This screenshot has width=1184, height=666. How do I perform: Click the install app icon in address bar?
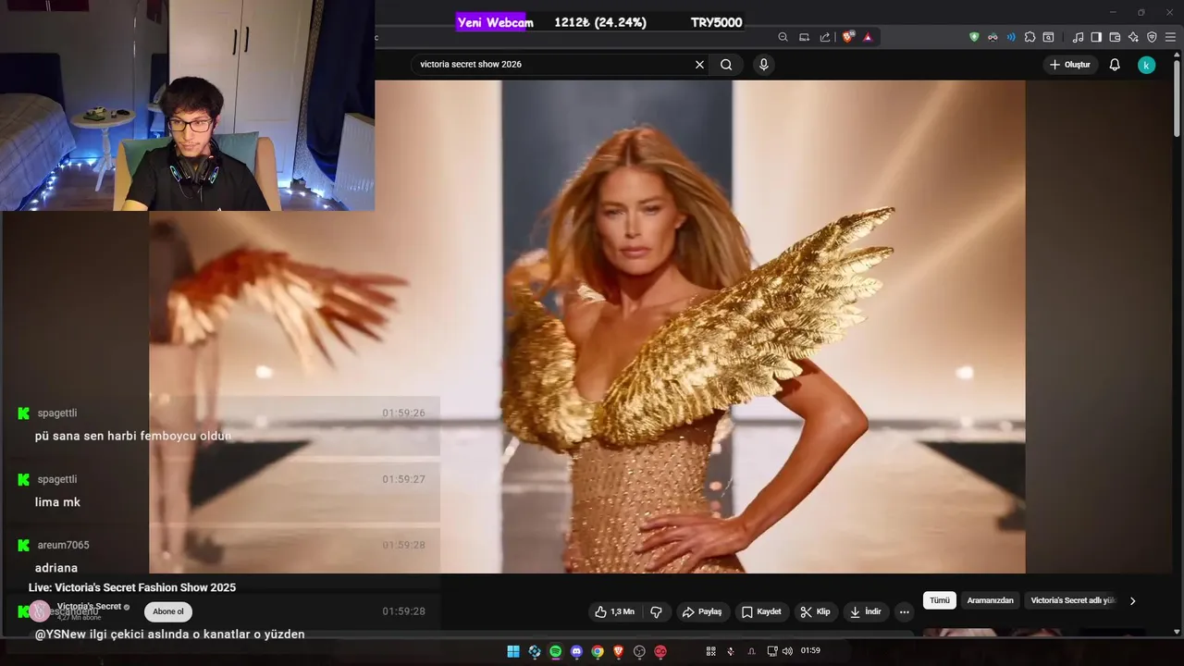pyautogui.click(x=804, y=37)
